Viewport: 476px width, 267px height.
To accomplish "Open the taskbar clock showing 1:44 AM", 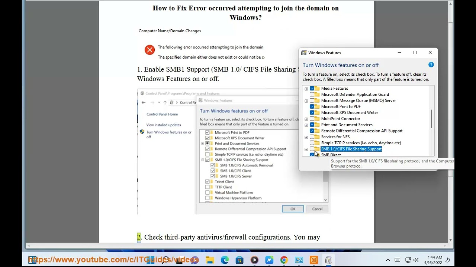I will (435, 260).
